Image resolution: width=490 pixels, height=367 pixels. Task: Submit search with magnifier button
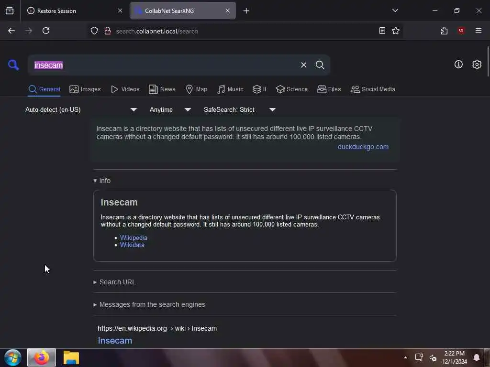click(320, 65)
